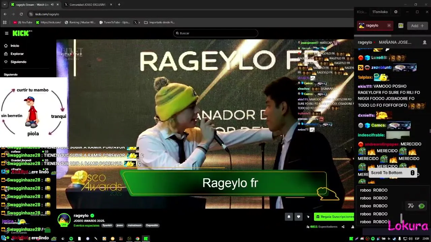Open Spotify from the taskbar
Screen dimensions: 431x242
(71, 239)
